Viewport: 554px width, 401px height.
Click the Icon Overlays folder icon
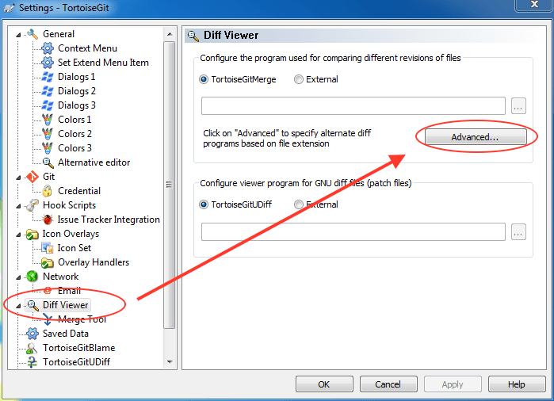tap(32, 234)
